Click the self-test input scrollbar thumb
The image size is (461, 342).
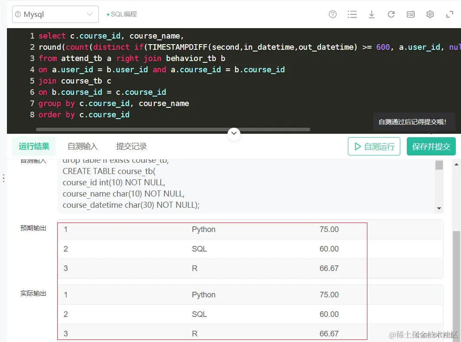pyautogui.click(x=439, y=165)
